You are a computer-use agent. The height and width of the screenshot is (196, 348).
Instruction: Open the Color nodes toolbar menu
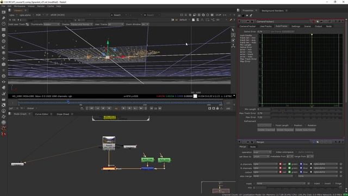pos(4,35)
